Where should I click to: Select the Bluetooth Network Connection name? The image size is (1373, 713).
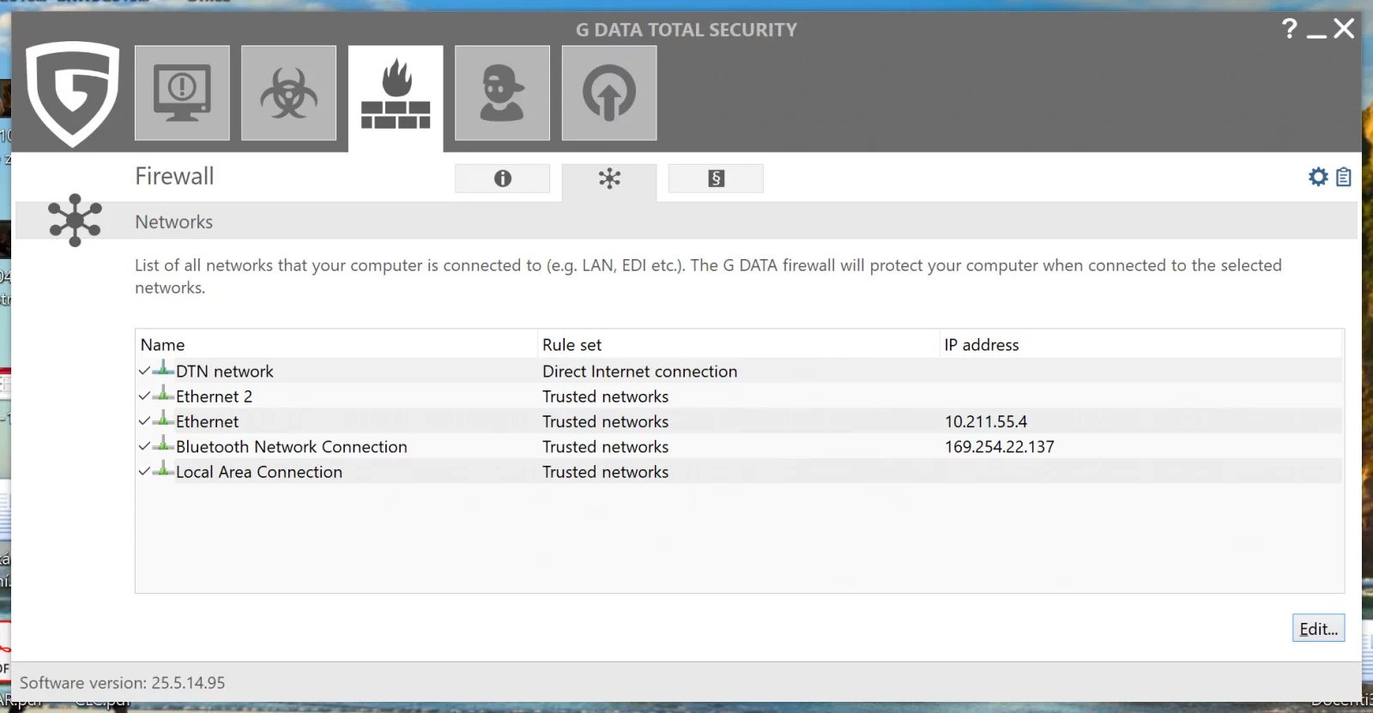tap(292, 447)
